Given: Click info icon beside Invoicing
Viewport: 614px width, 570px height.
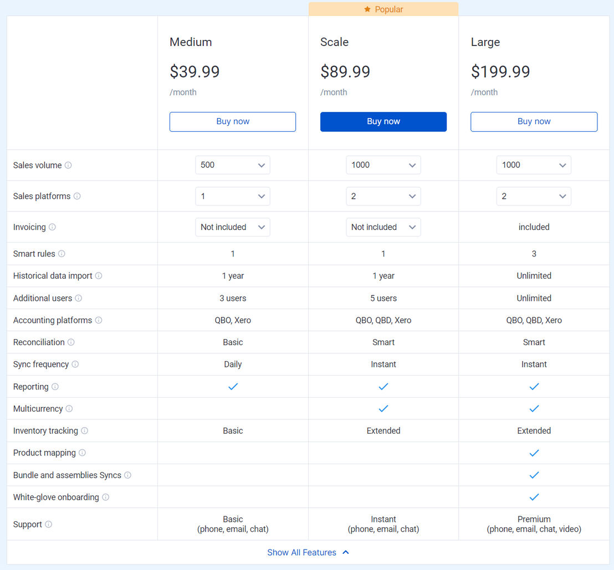Looking at the screenshot, I should coord(52,227).
